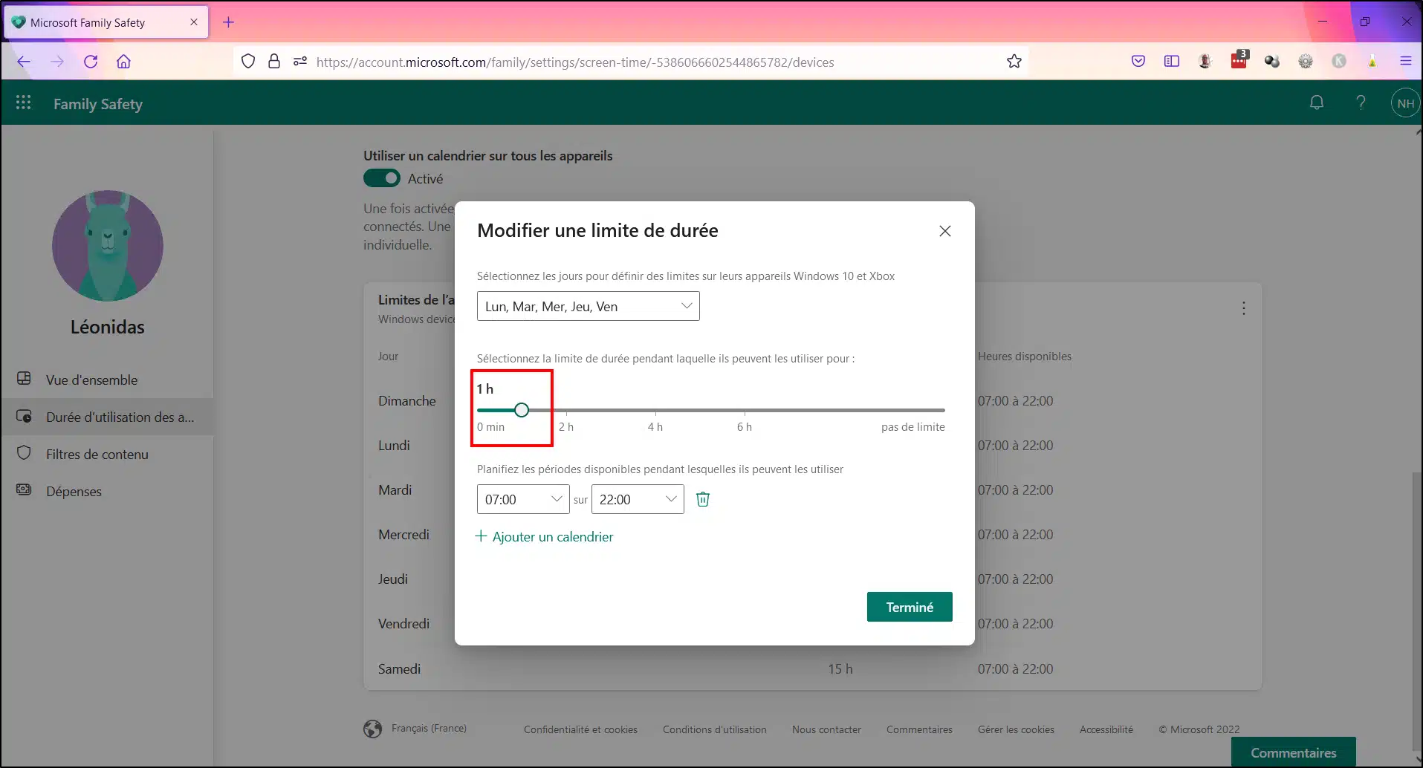Click the Family Safety header title
The height and width of the screenshot is (768, 1423).
[x=98, y=104]
